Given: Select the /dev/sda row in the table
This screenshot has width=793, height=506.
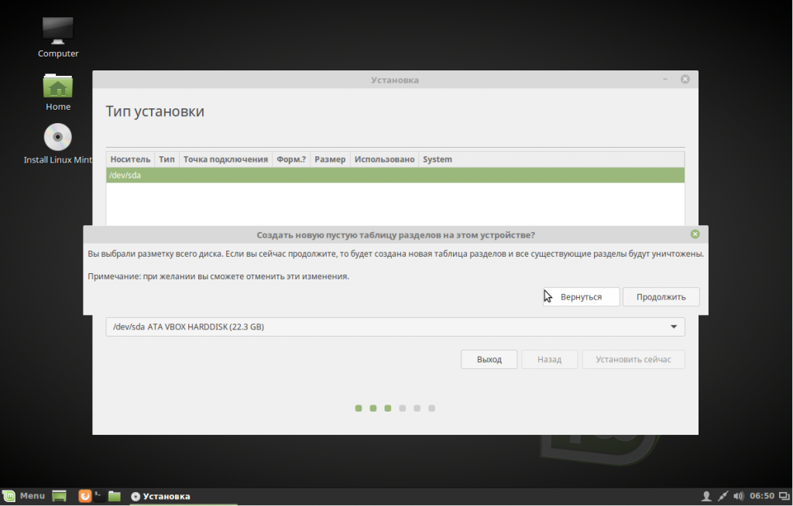Looking at the screenshot, I should 232,175.
